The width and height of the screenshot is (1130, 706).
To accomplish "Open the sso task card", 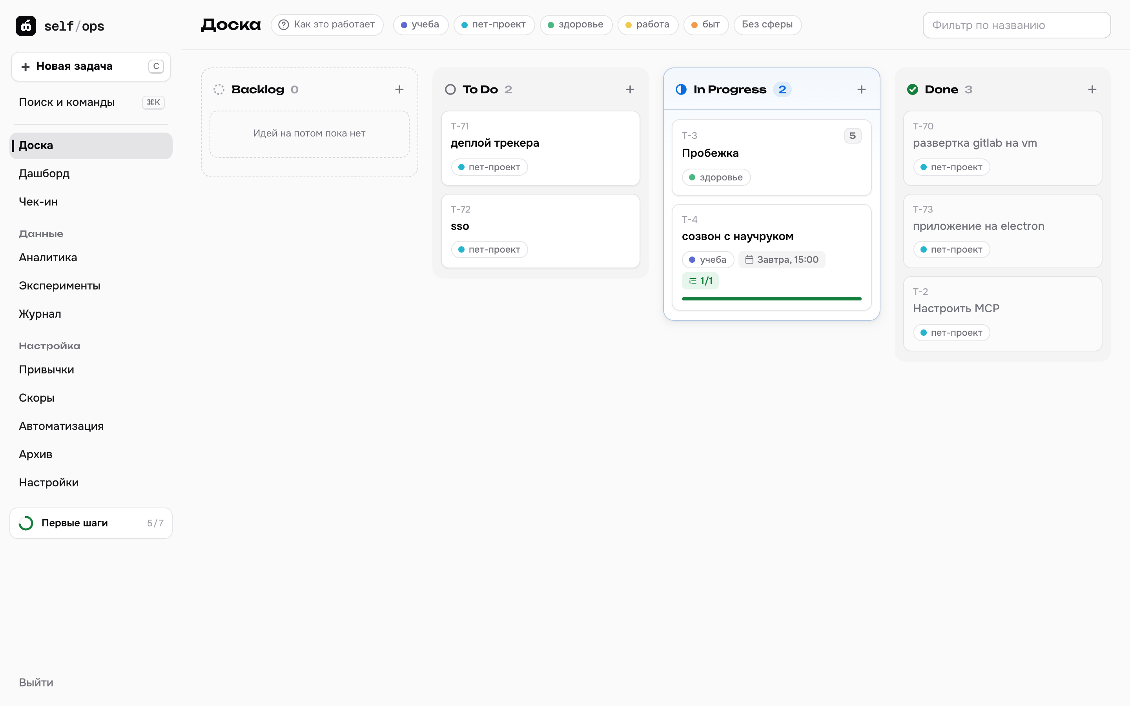I will coord(540,231).
